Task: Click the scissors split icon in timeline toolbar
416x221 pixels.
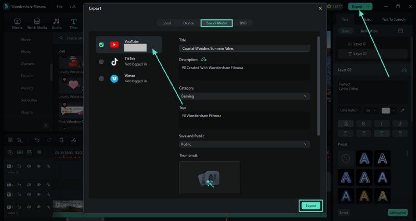Action: click(x=74, y=140)
